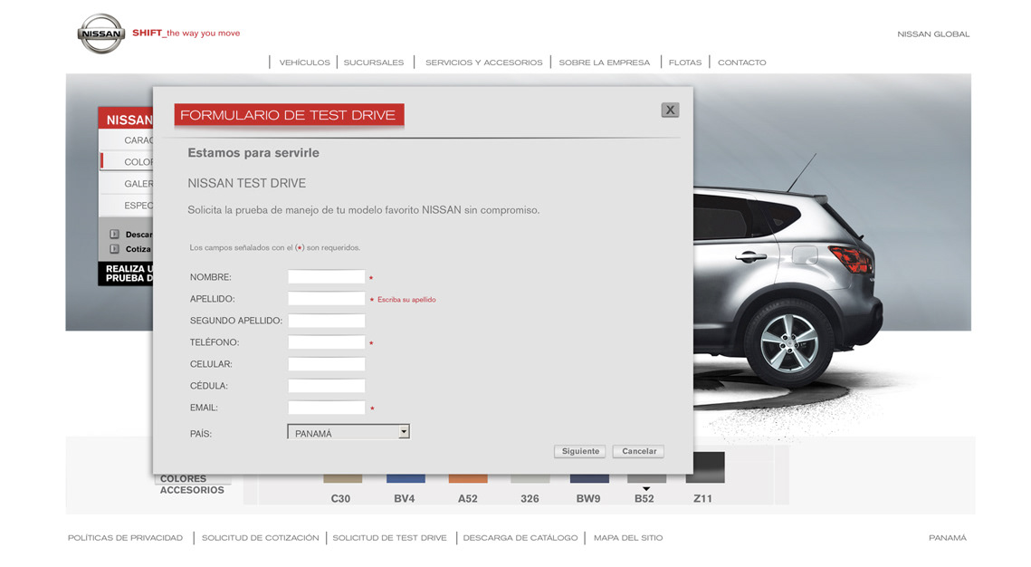
Task: Focus the TELÉFONO input field
Action: coord(326,342)
